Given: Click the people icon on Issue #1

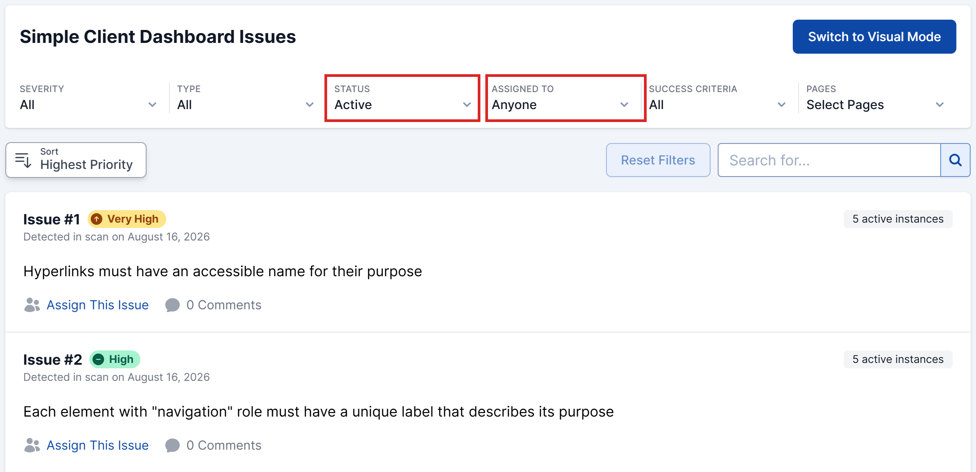Looking at the screenshot, I should (x=32, y=305).
